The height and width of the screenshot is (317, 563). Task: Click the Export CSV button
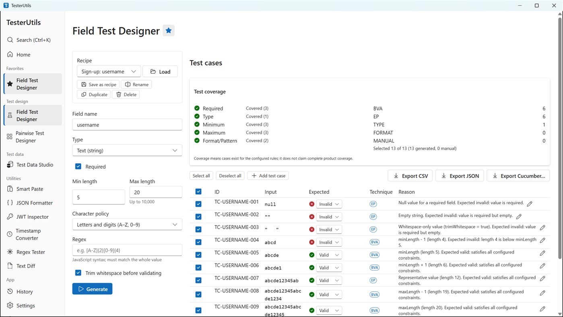410,176
